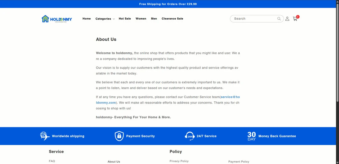Click the search magnifier icon
339x164 pixels.
coord(279,19)
